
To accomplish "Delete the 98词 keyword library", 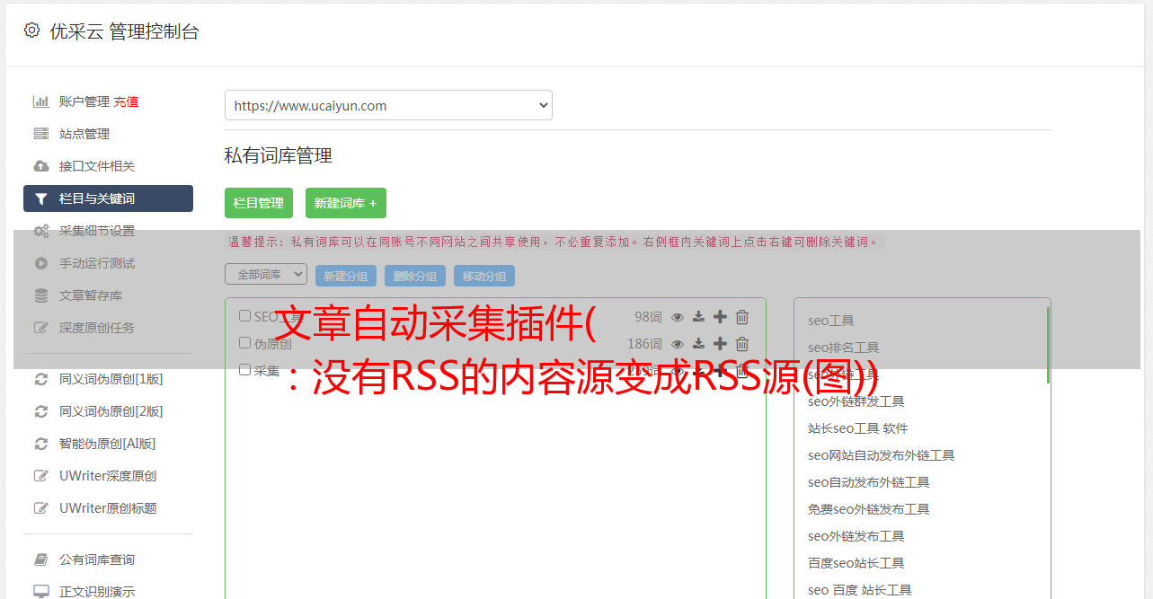I will pos(742,317).
